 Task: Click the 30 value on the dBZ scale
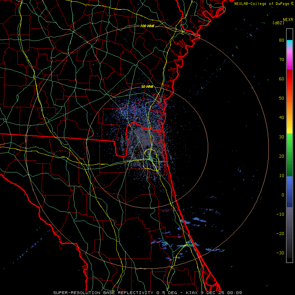[282, 137]
